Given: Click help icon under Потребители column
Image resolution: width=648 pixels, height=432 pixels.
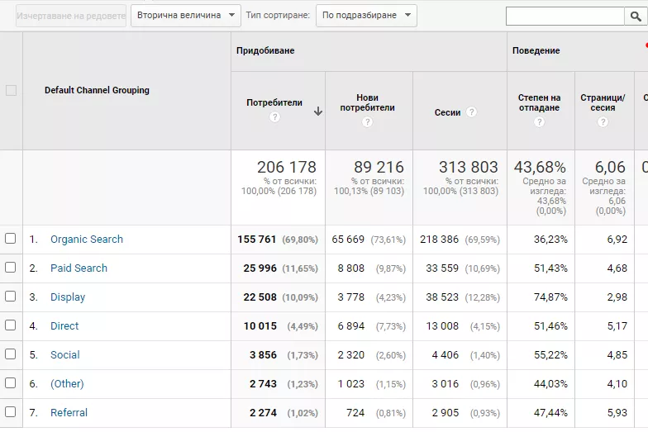Looking at the screenshot, I should coord(274,117).
